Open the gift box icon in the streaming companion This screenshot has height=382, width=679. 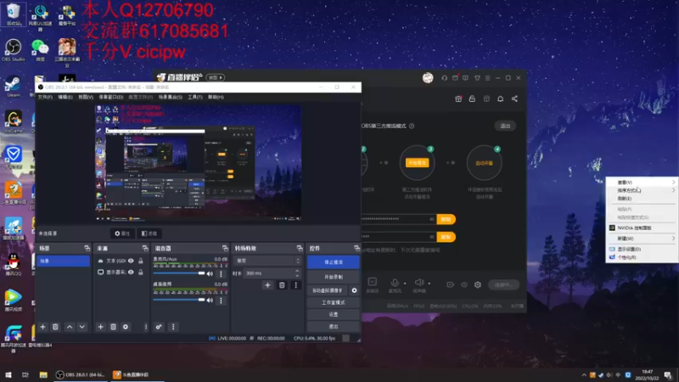pos(458,98)
